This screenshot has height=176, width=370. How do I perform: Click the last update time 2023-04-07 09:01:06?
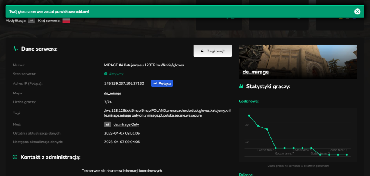(x=122, y=133)
